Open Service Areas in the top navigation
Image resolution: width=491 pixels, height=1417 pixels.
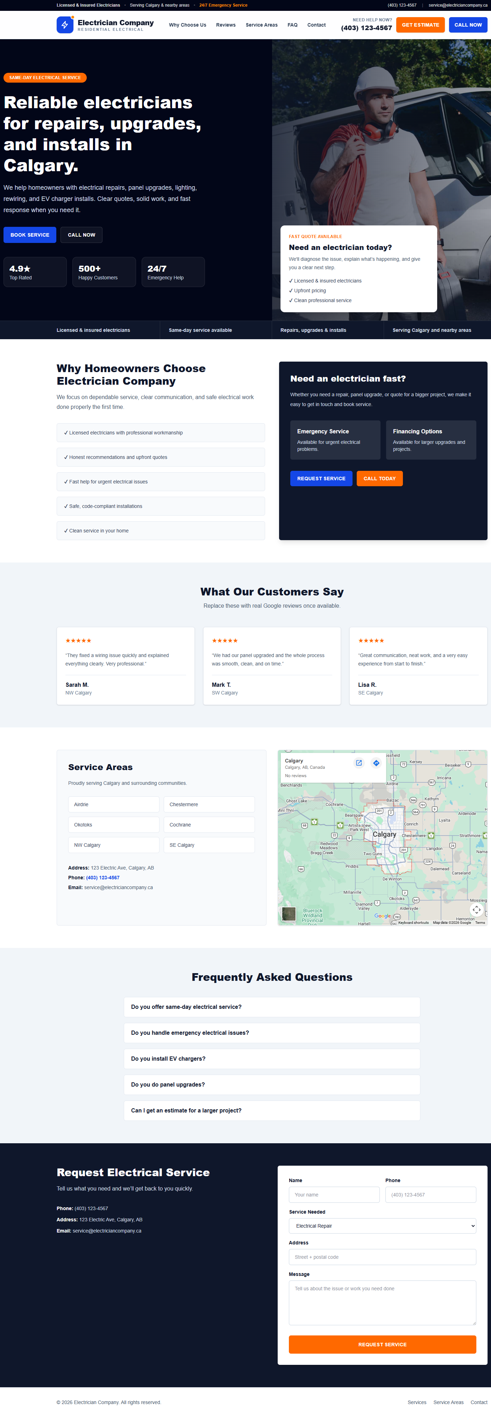pyautogui.click(x=261, y=25)
